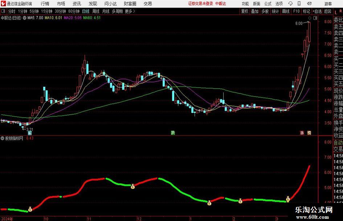Click the 榜 event marker
The width and height of the screenshot is (343, 221).
pos(309,132)
